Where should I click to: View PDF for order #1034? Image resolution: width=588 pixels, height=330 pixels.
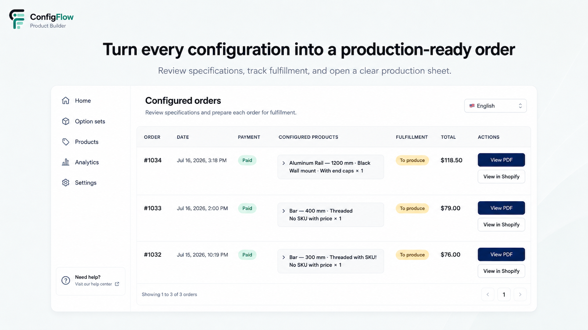[501, 160]
